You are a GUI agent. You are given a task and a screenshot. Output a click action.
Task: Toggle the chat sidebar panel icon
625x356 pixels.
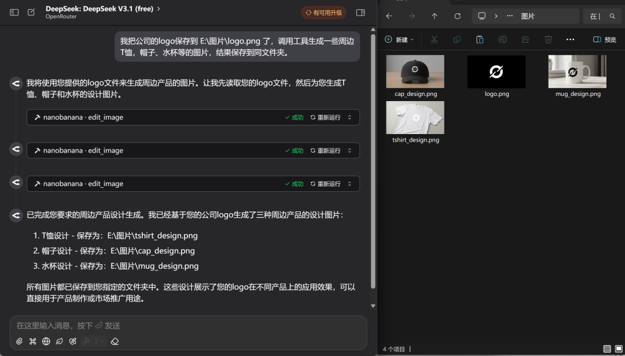tap(14, 12)
